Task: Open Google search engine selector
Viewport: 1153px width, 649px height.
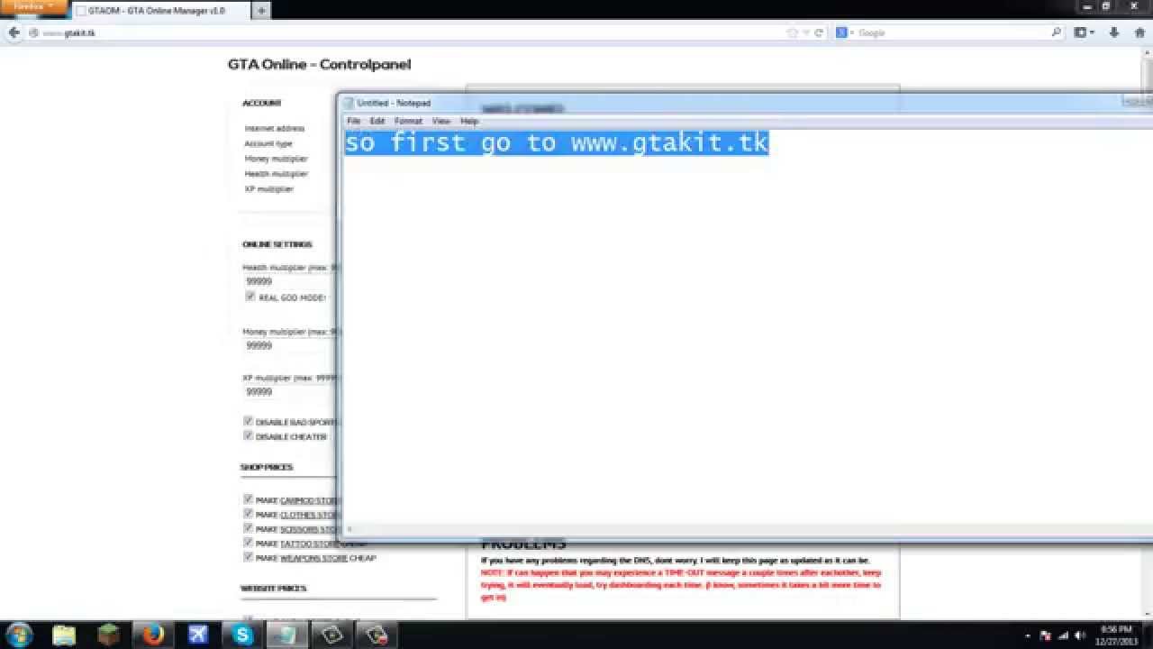Action: [843, 32]
